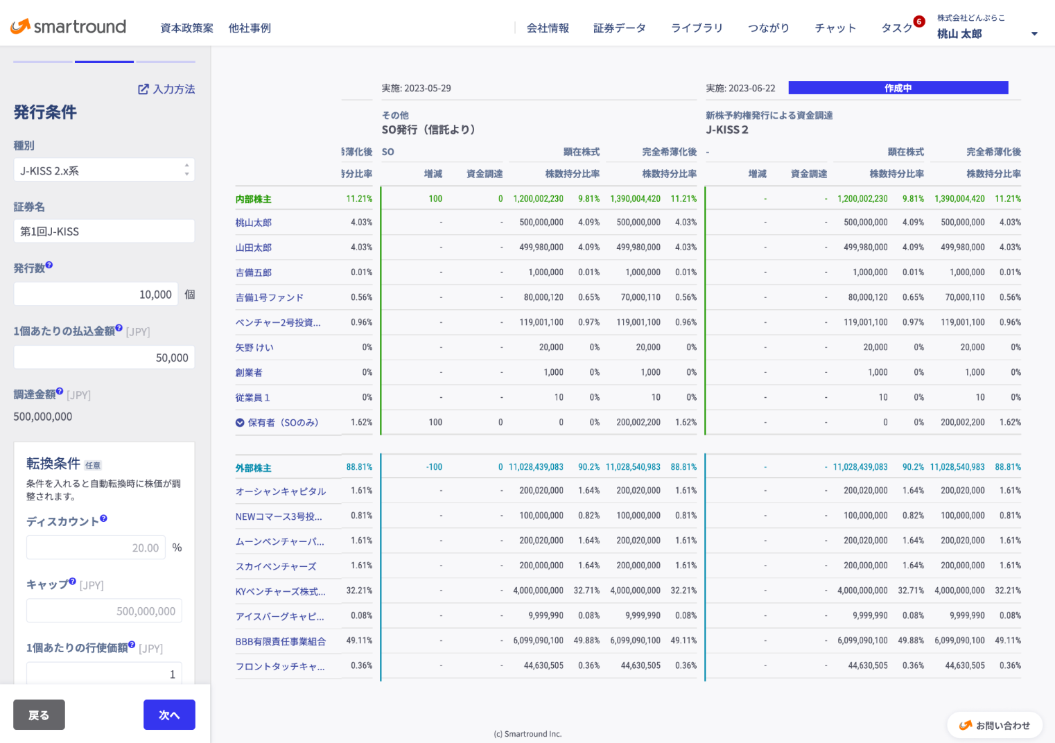The image size is (1055, 743).
Task: Open the user account menu arrow
Action: 1034,34
